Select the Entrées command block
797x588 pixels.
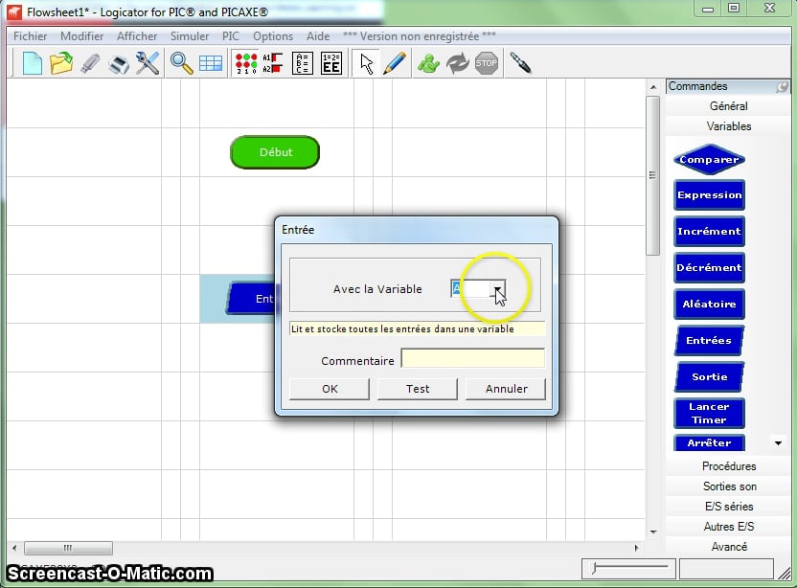click(x=709, y=341)
